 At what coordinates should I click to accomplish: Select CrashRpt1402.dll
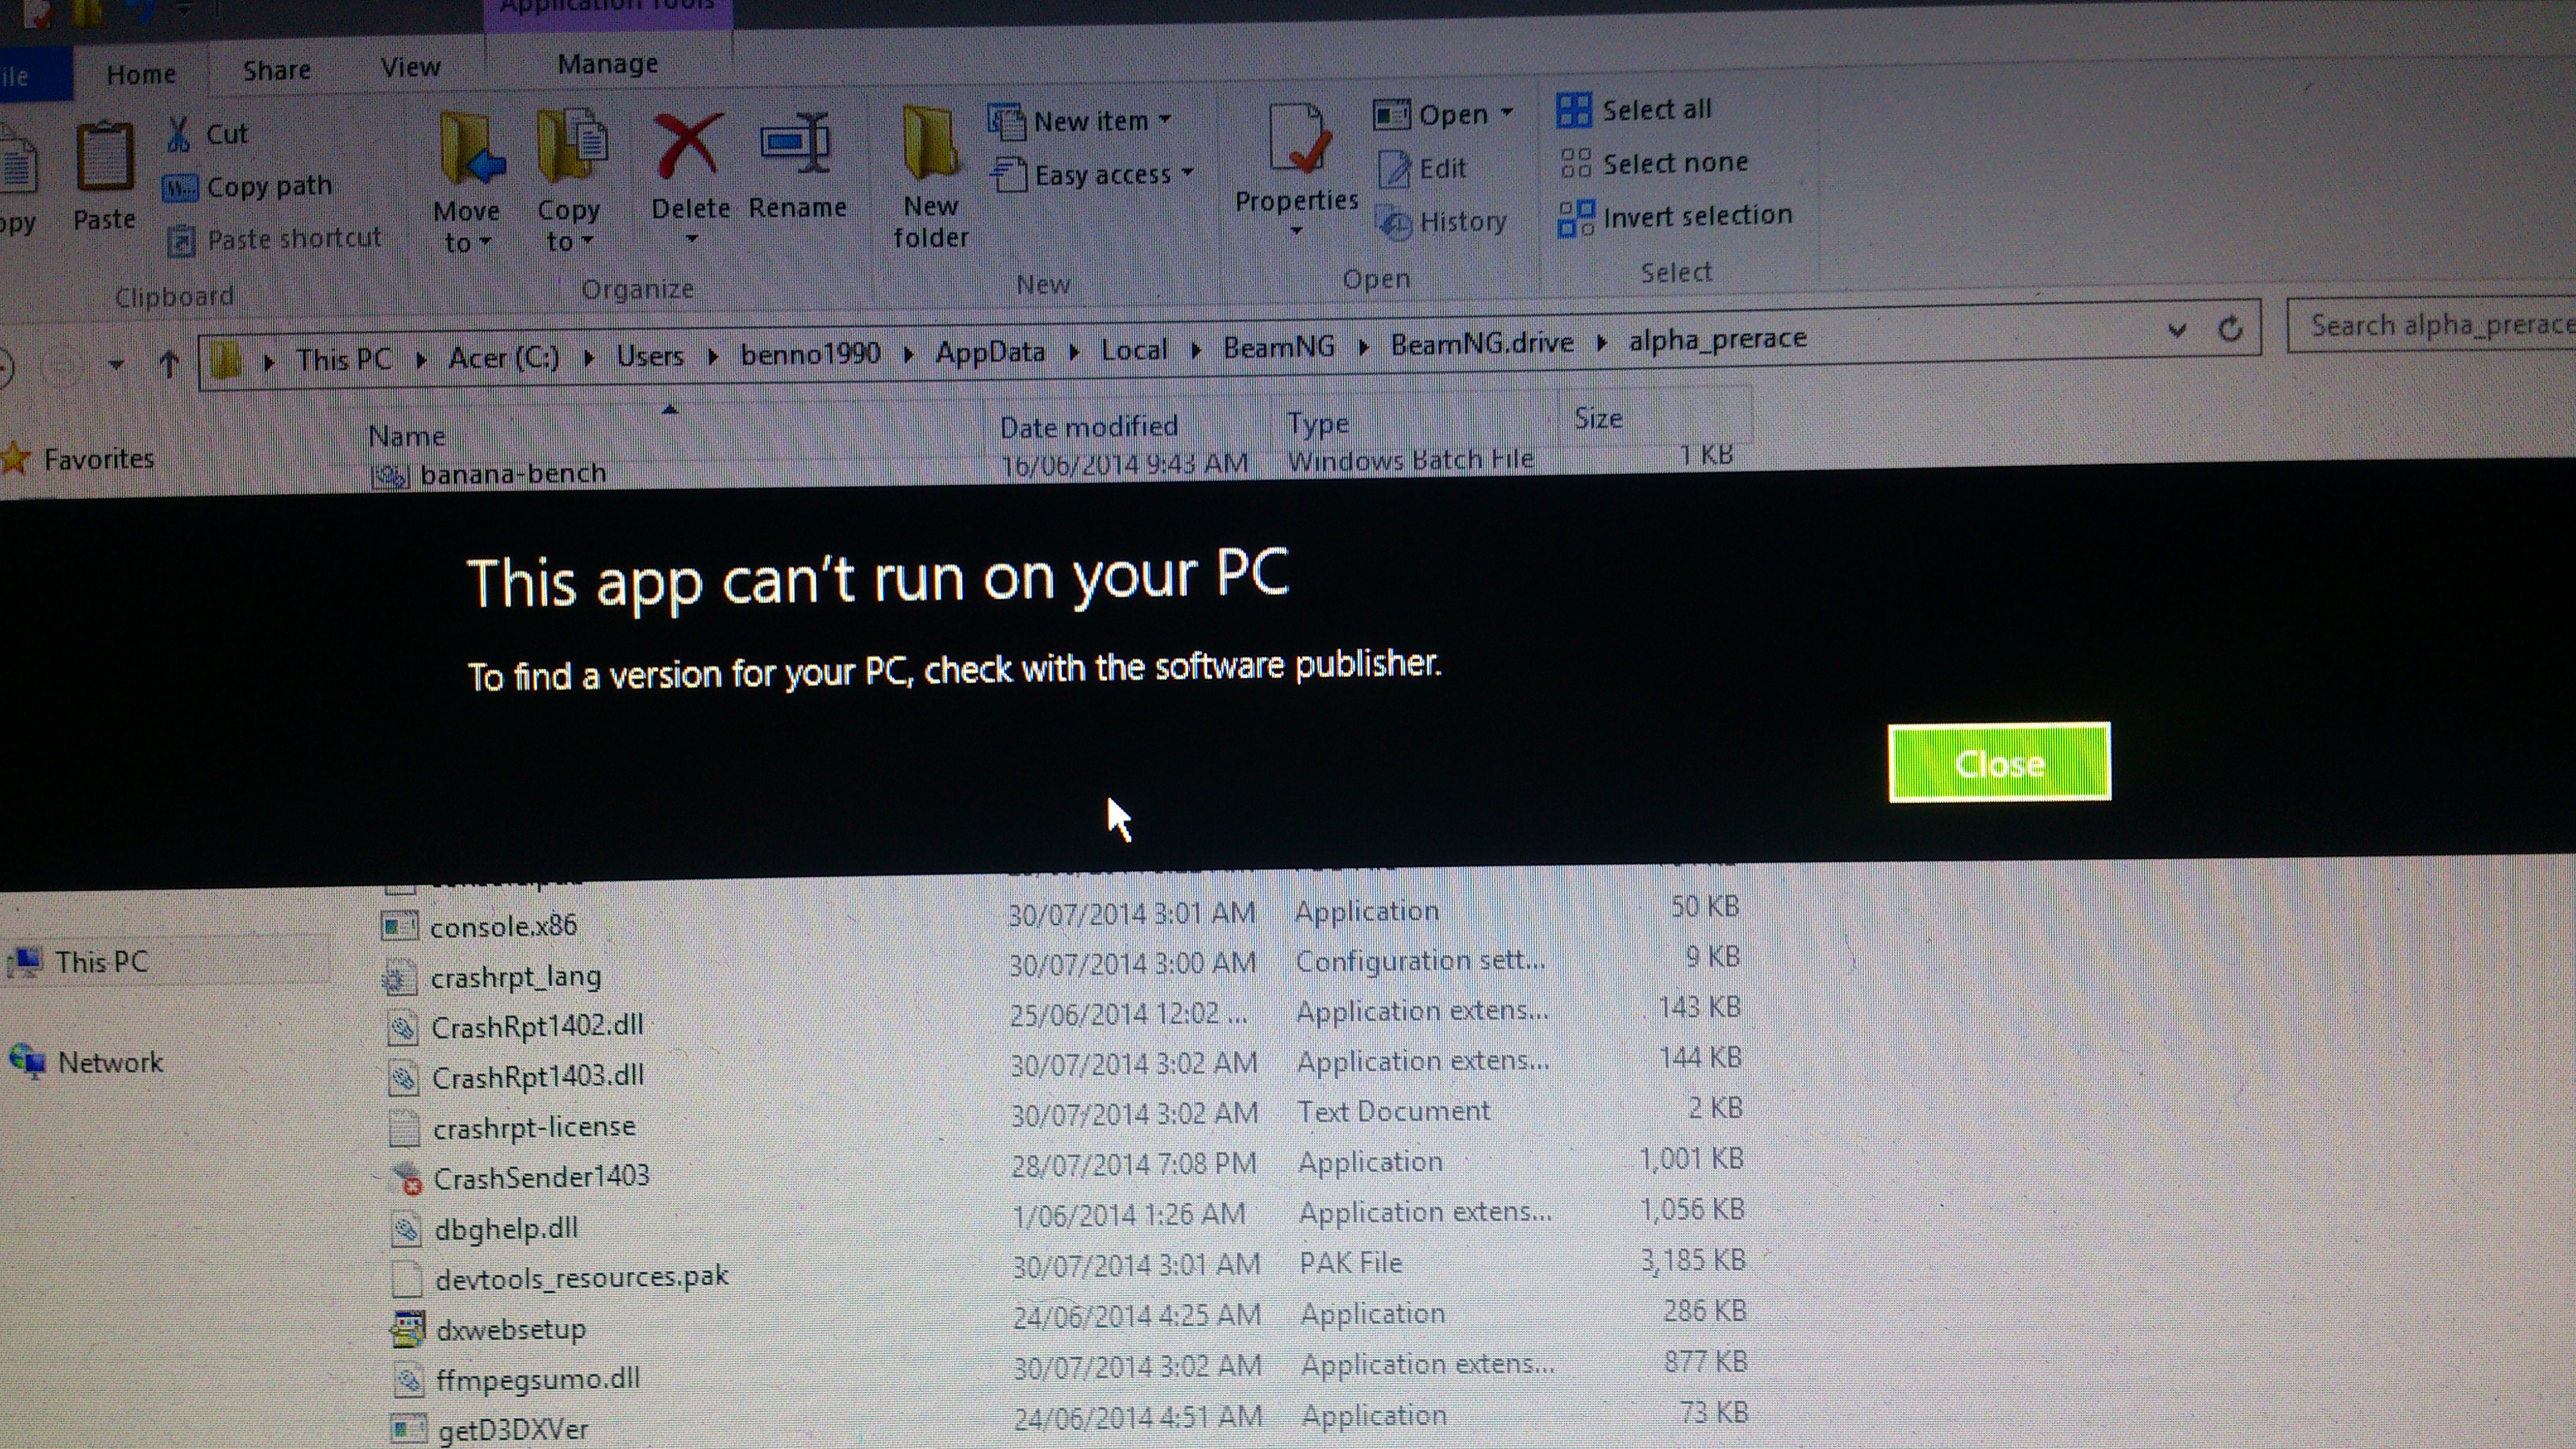(x=537, y=1027)
